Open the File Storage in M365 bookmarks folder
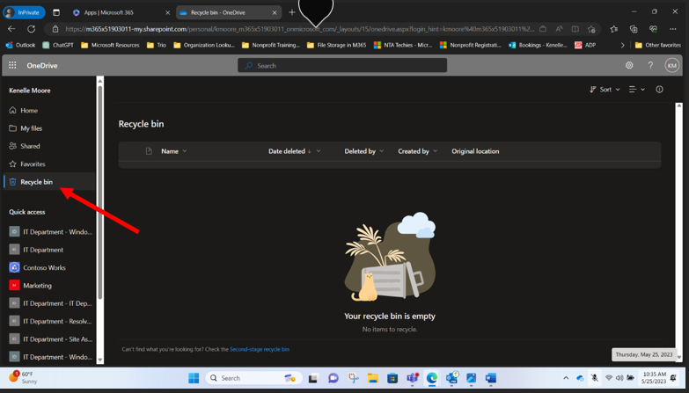 coord(337,45)
